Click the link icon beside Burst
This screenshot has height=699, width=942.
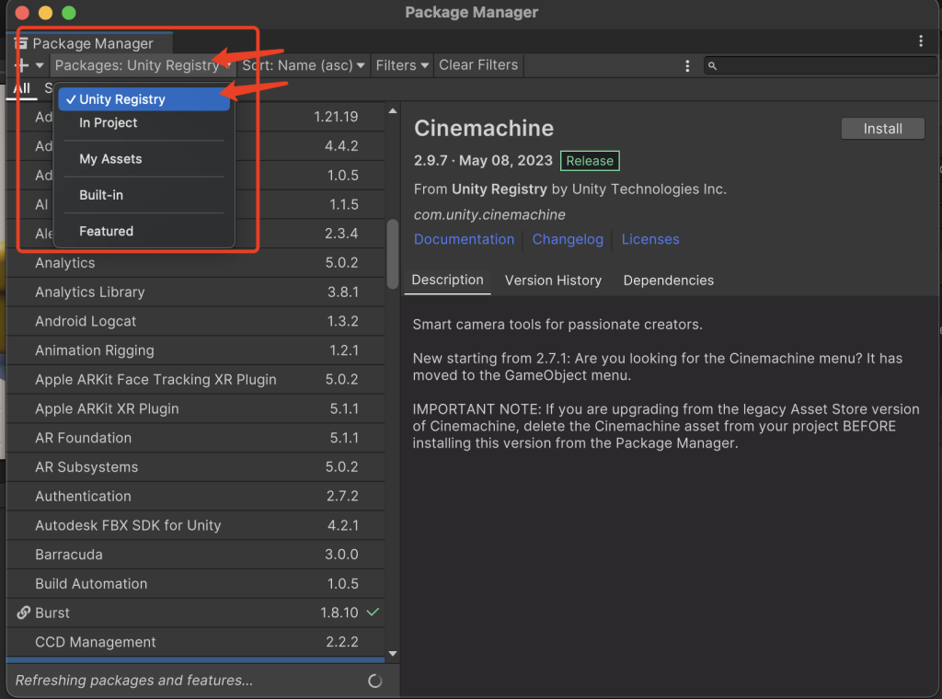tap(24, 613)
